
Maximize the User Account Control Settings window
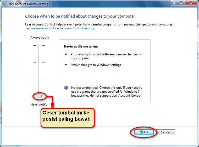[181, 3]
